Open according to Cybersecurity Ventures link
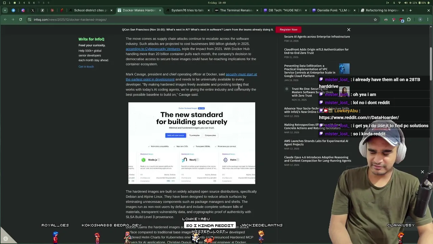The image size is (433, 244). coord(153,49)
